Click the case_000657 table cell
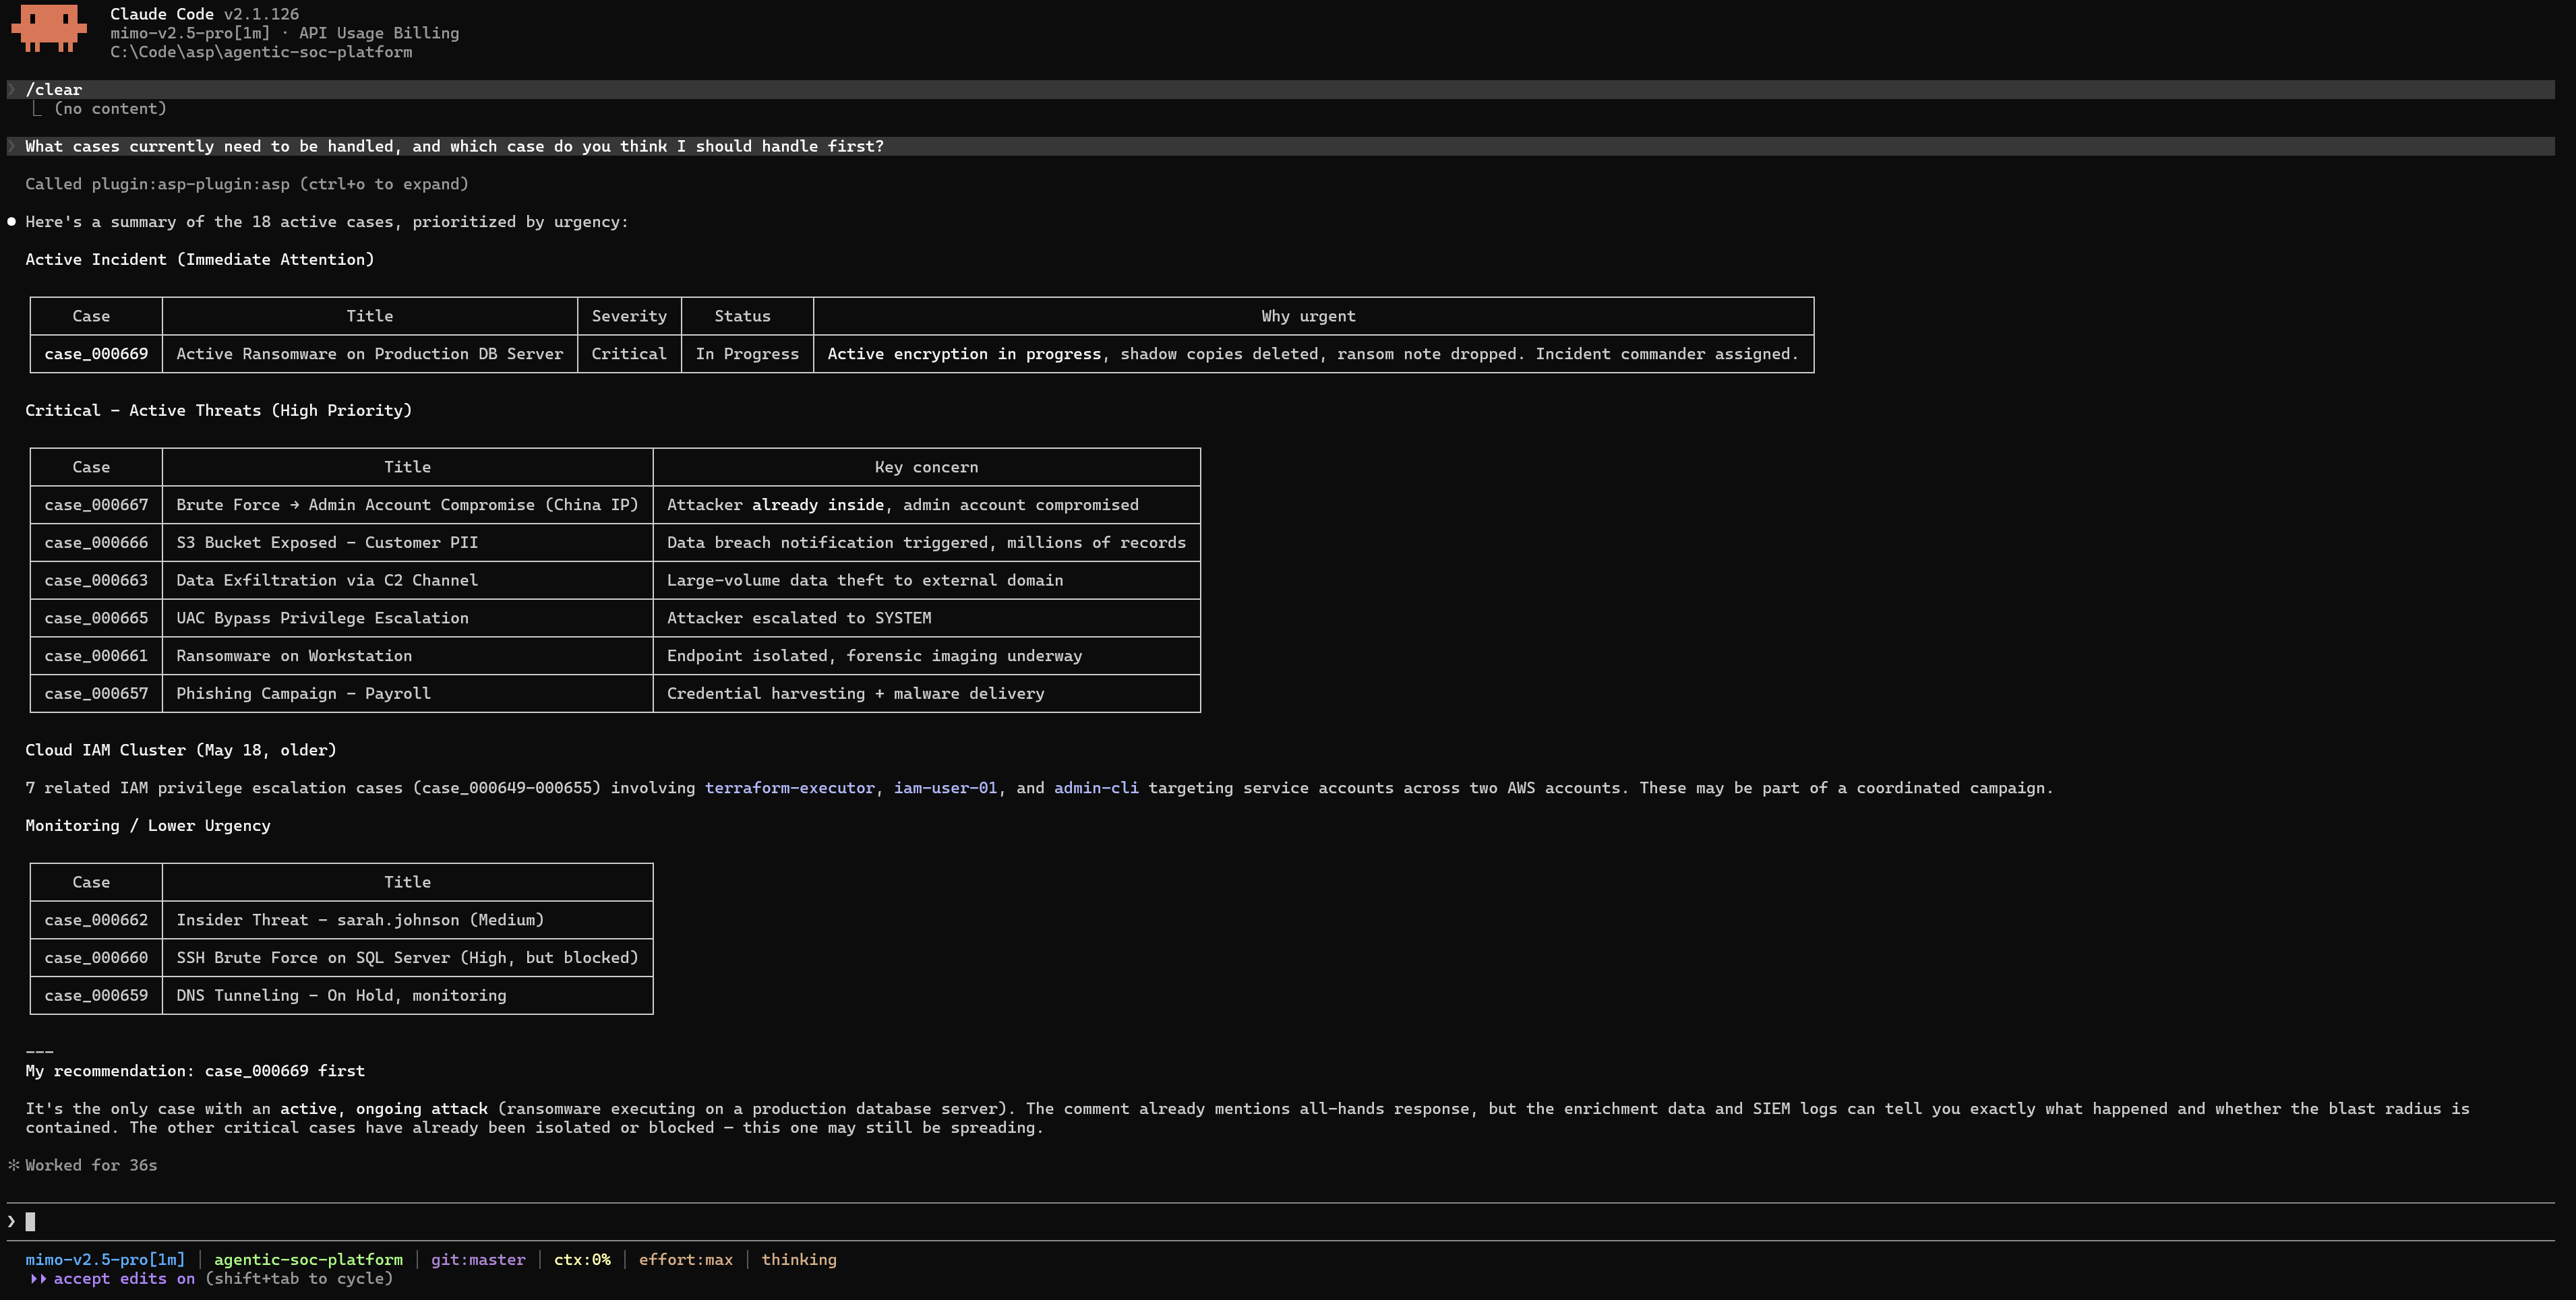Image resolution: width=2576 pixels, height=1300 pixels. (x=96, y=694)
